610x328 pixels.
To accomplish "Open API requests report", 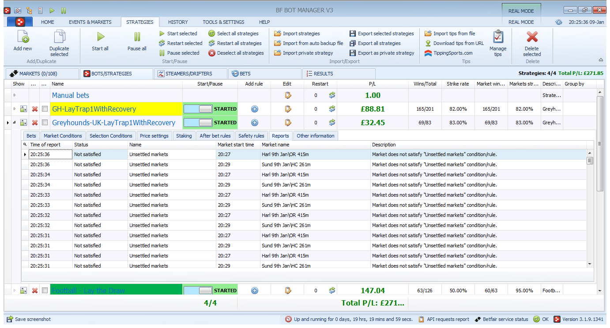I will [444, 319].
